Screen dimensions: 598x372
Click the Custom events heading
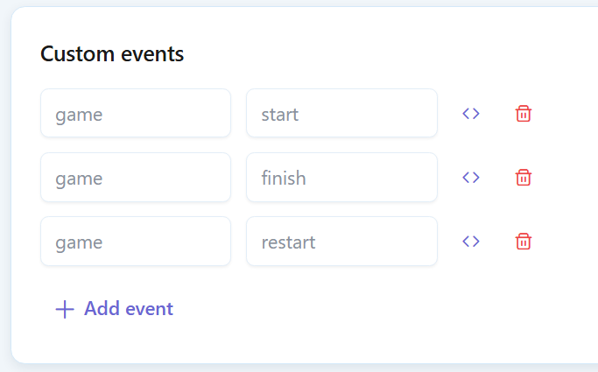[x=112, y=53]
